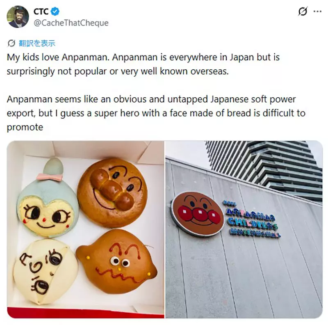The image size is (328, 325).
Task: Click the CTC display name
Action: tap(41, 11)
